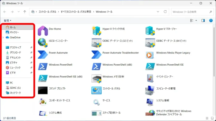
Task: Click the help question mark icon
Action: 211,20
